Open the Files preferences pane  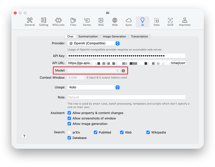click(x=73, y=22)
